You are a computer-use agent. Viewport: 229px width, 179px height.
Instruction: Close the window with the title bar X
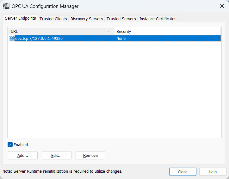click(x=222, y=6)
